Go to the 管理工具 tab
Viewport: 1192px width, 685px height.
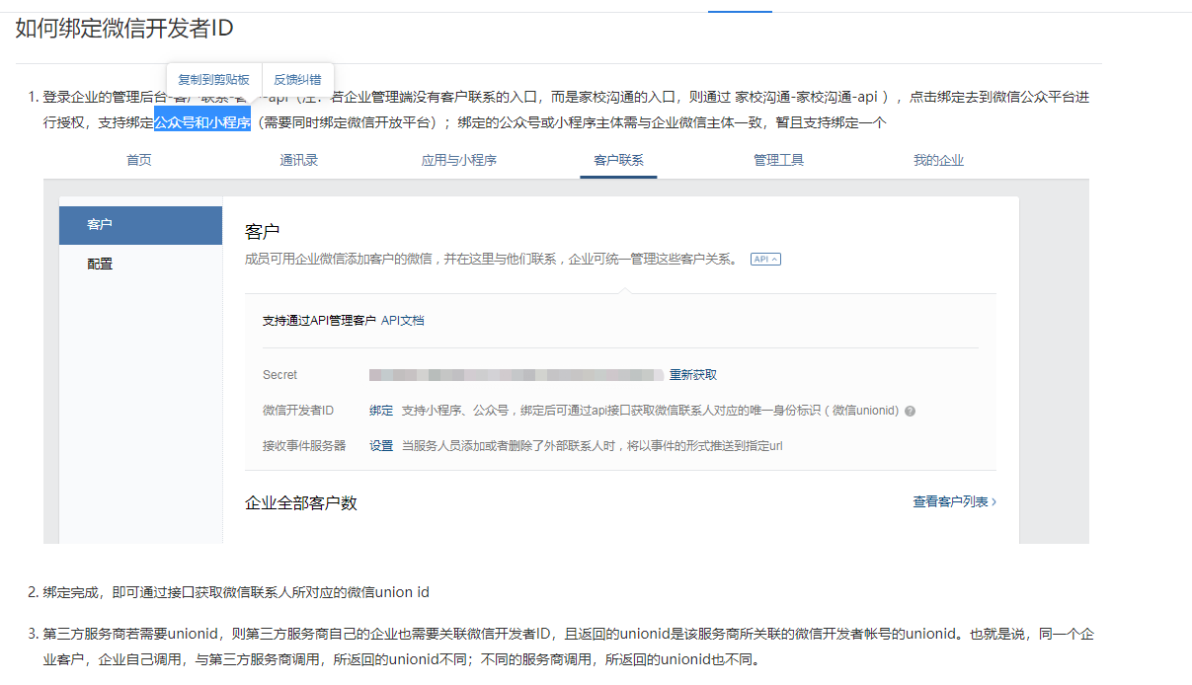click(x=778, y=160)
